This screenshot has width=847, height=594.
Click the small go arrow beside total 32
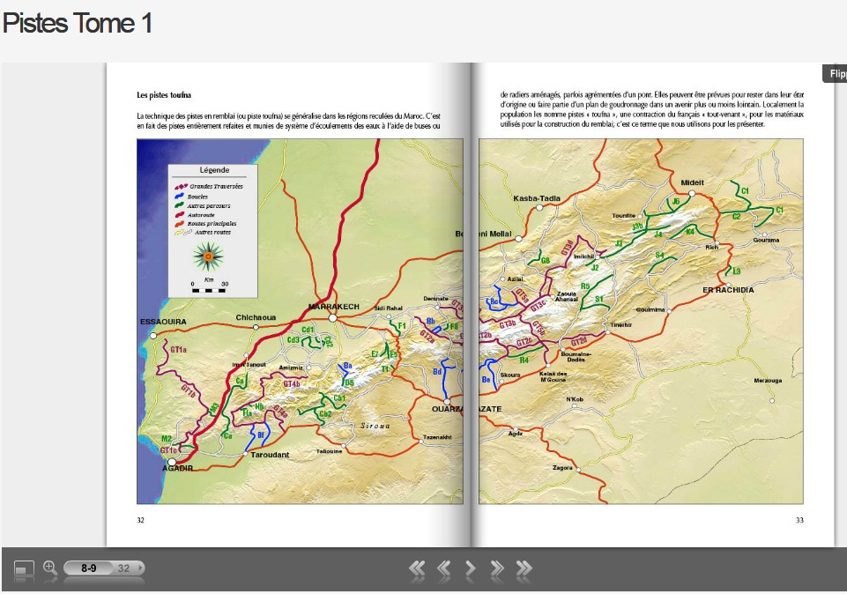(140, 568)
